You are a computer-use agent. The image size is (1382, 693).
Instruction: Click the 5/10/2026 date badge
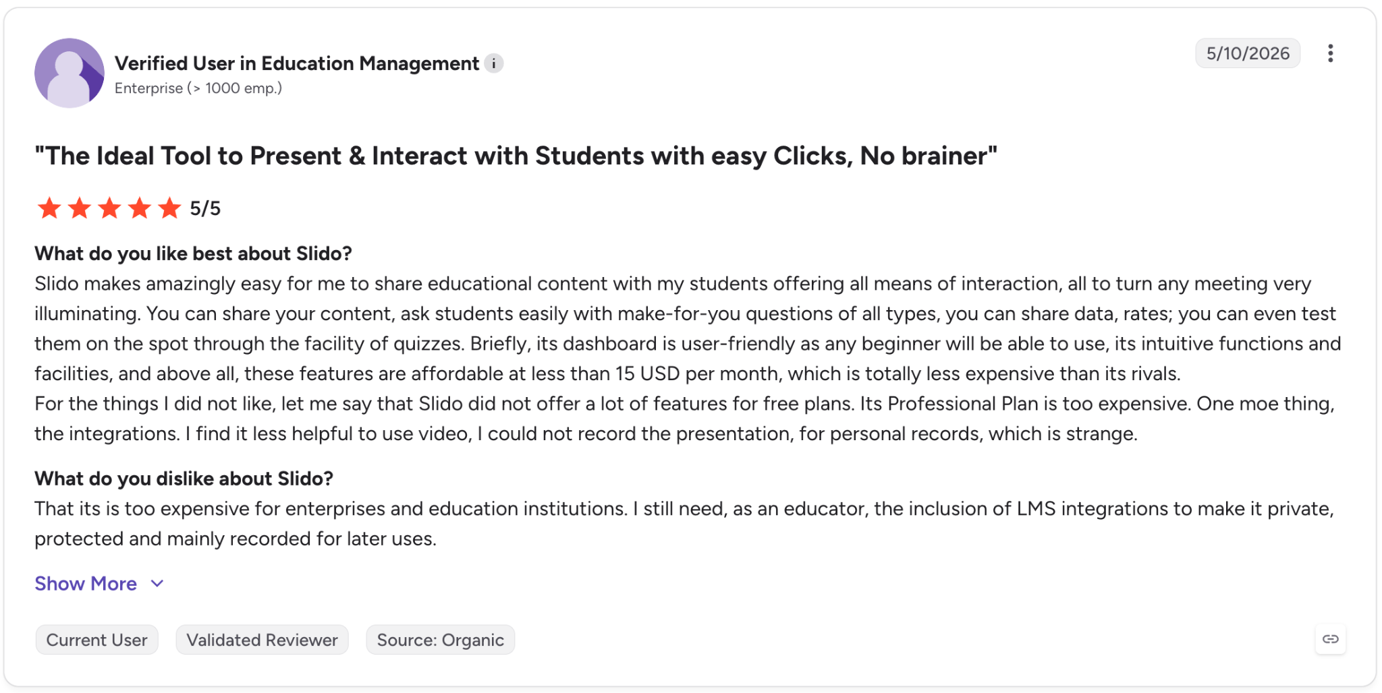(x=1248, y=53)
